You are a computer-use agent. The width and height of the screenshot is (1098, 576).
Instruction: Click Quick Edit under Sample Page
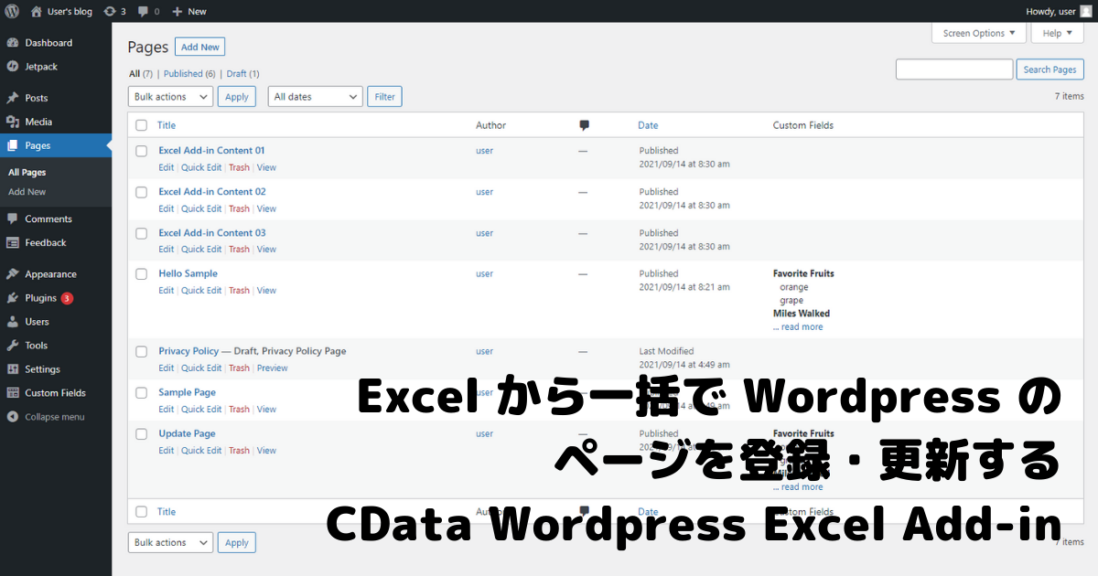pyautogui.click(x=201, y=410)
